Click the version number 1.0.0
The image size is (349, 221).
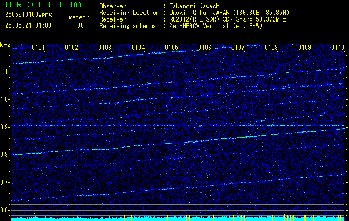(x=75, y=5)
